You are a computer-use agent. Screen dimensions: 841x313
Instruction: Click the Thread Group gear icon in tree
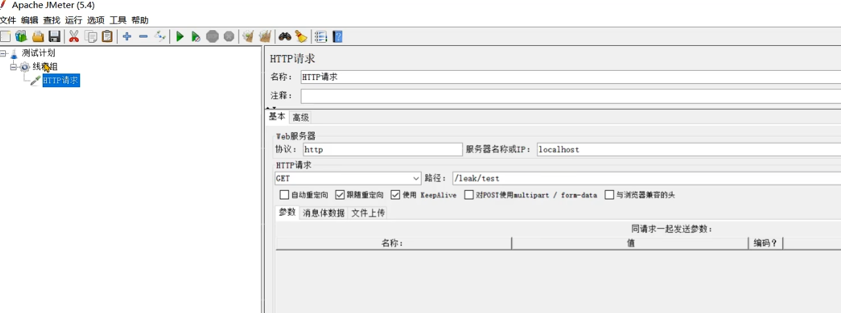point(25,67)
